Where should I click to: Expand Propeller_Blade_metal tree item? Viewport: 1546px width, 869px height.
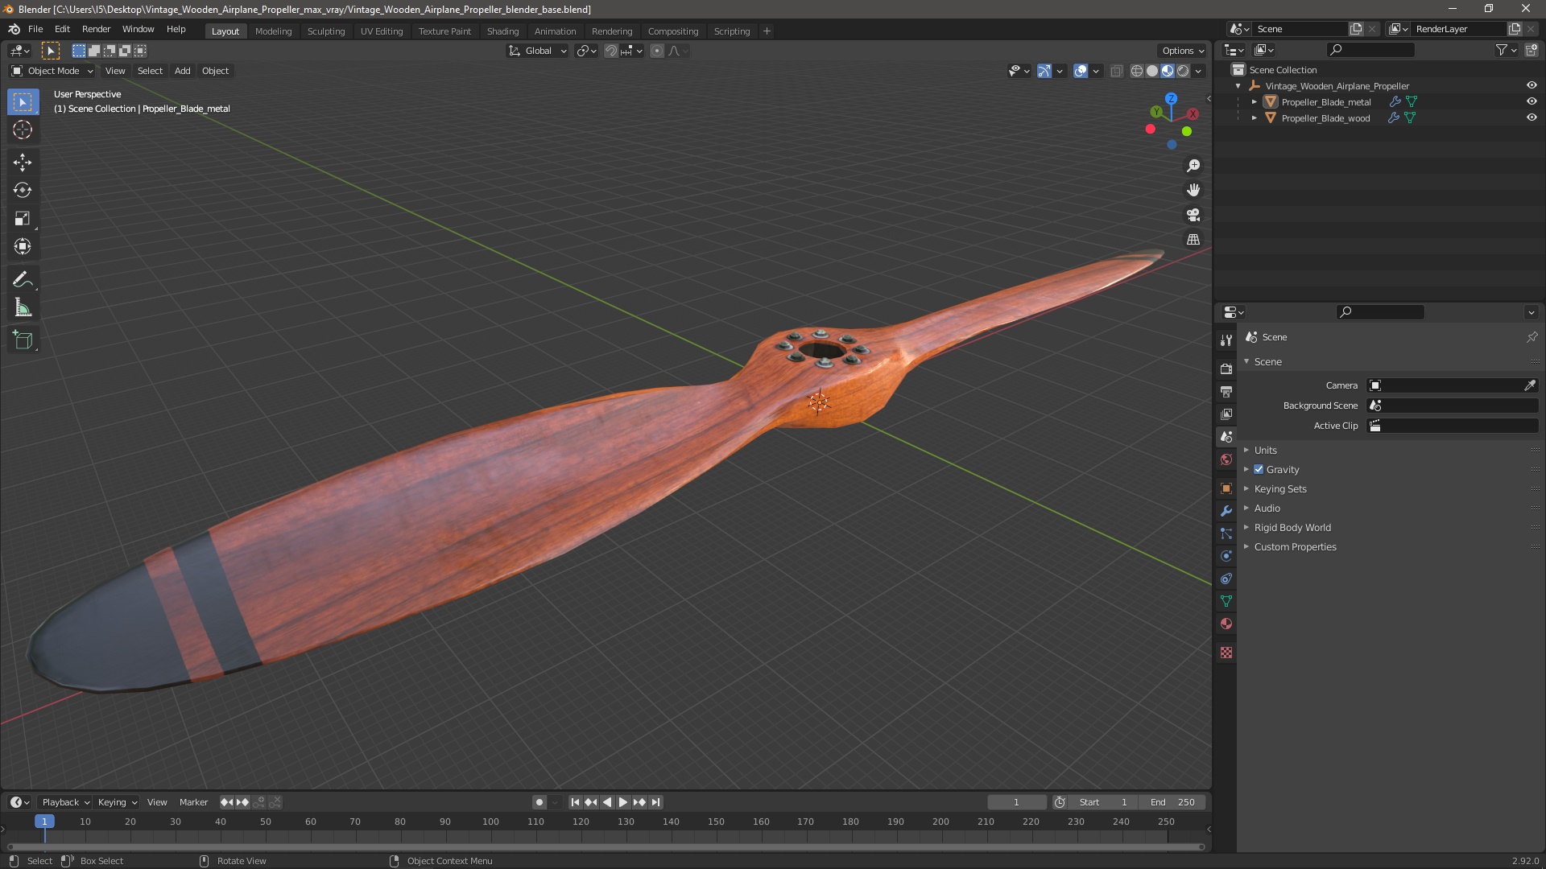(x=1254, y=101)
